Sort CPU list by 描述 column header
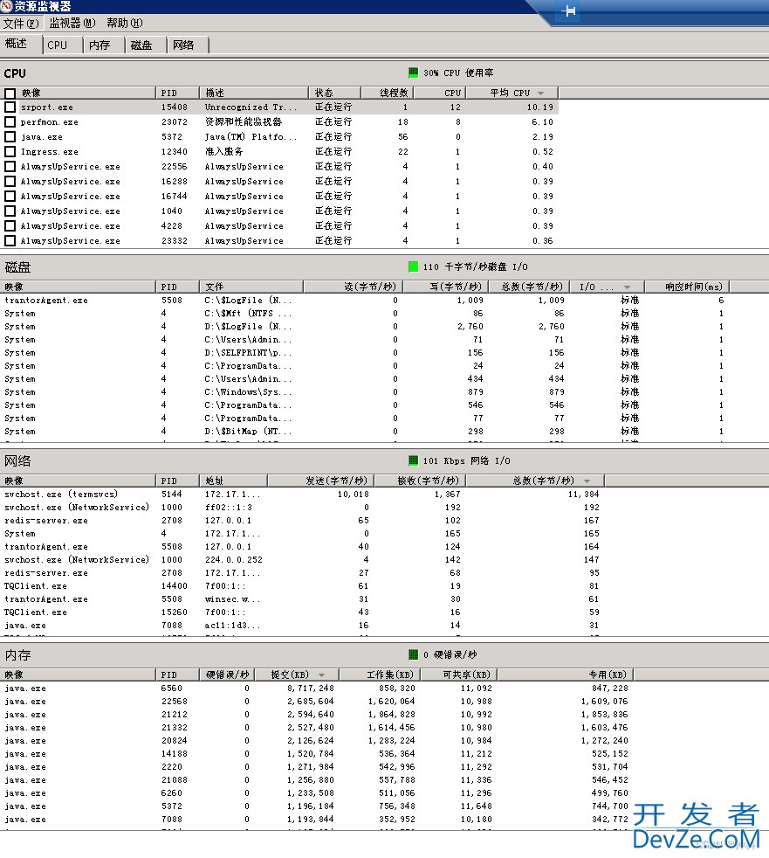 (x=254, y=93)
